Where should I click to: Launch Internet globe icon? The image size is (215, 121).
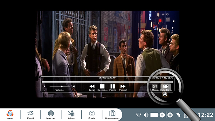[x=51, y=115]
